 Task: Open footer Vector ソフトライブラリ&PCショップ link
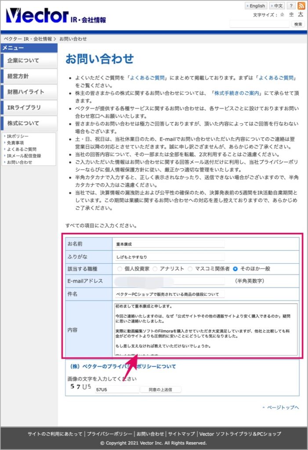click(x=240, y=434)
